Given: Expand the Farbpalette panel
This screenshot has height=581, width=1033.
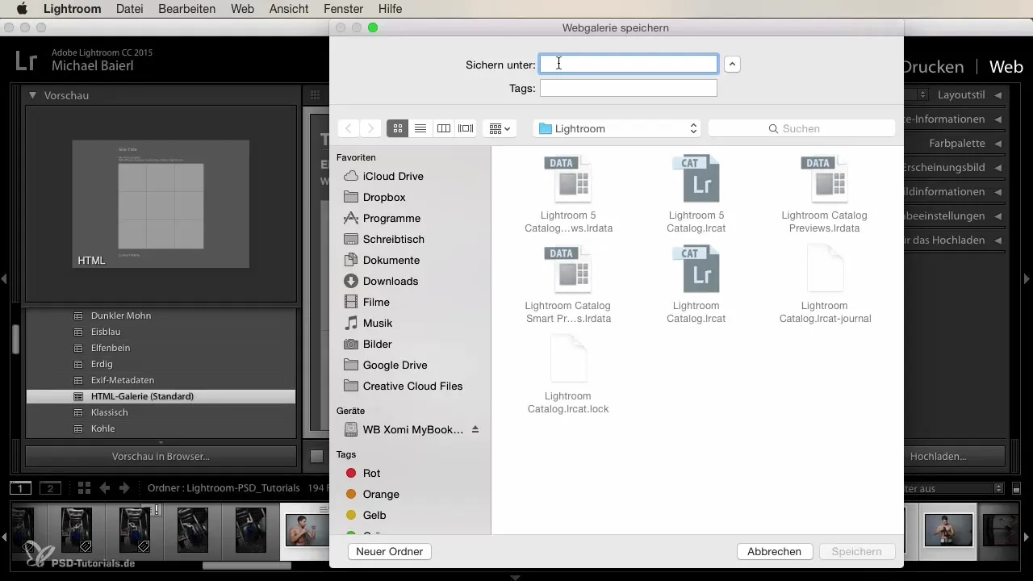Looking at the screenshot, I should tap(997, 144).
